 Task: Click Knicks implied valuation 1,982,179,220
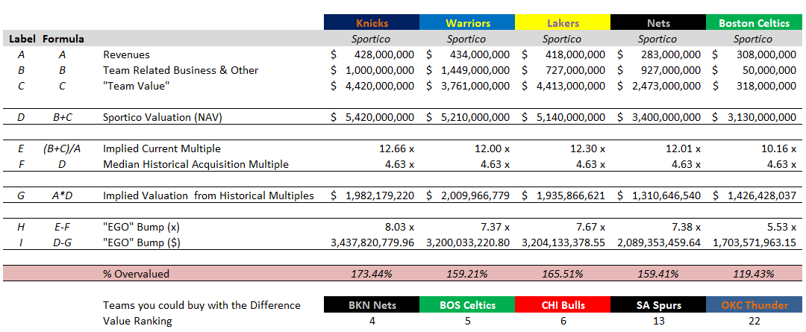coord(380,195)
